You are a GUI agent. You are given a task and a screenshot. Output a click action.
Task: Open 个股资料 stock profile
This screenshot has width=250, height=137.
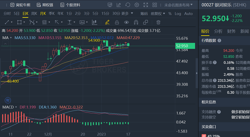70,5
